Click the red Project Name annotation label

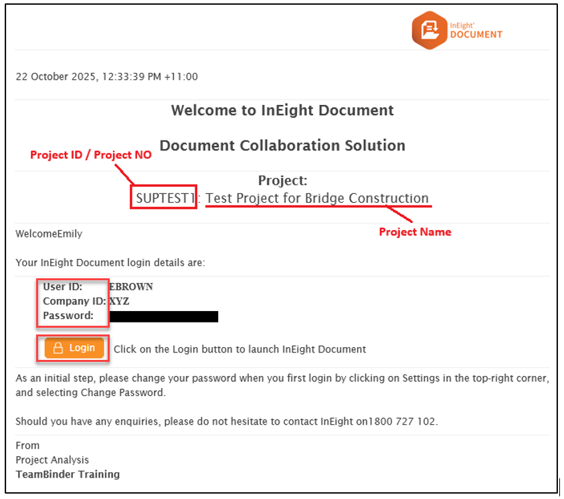click(415, 232)
